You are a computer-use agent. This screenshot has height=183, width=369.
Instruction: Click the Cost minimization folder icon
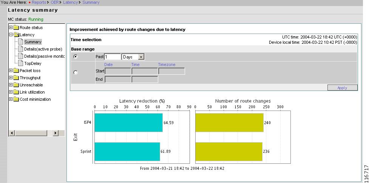pos(16,99)
